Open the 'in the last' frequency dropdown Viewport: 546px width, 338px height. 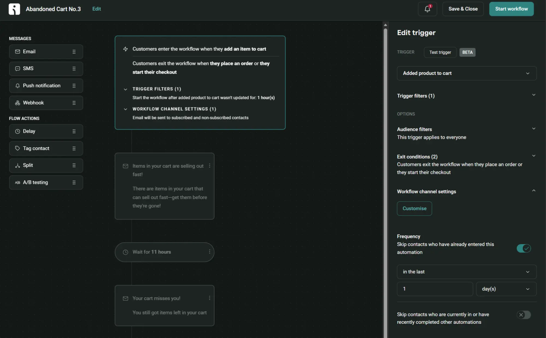467,272
